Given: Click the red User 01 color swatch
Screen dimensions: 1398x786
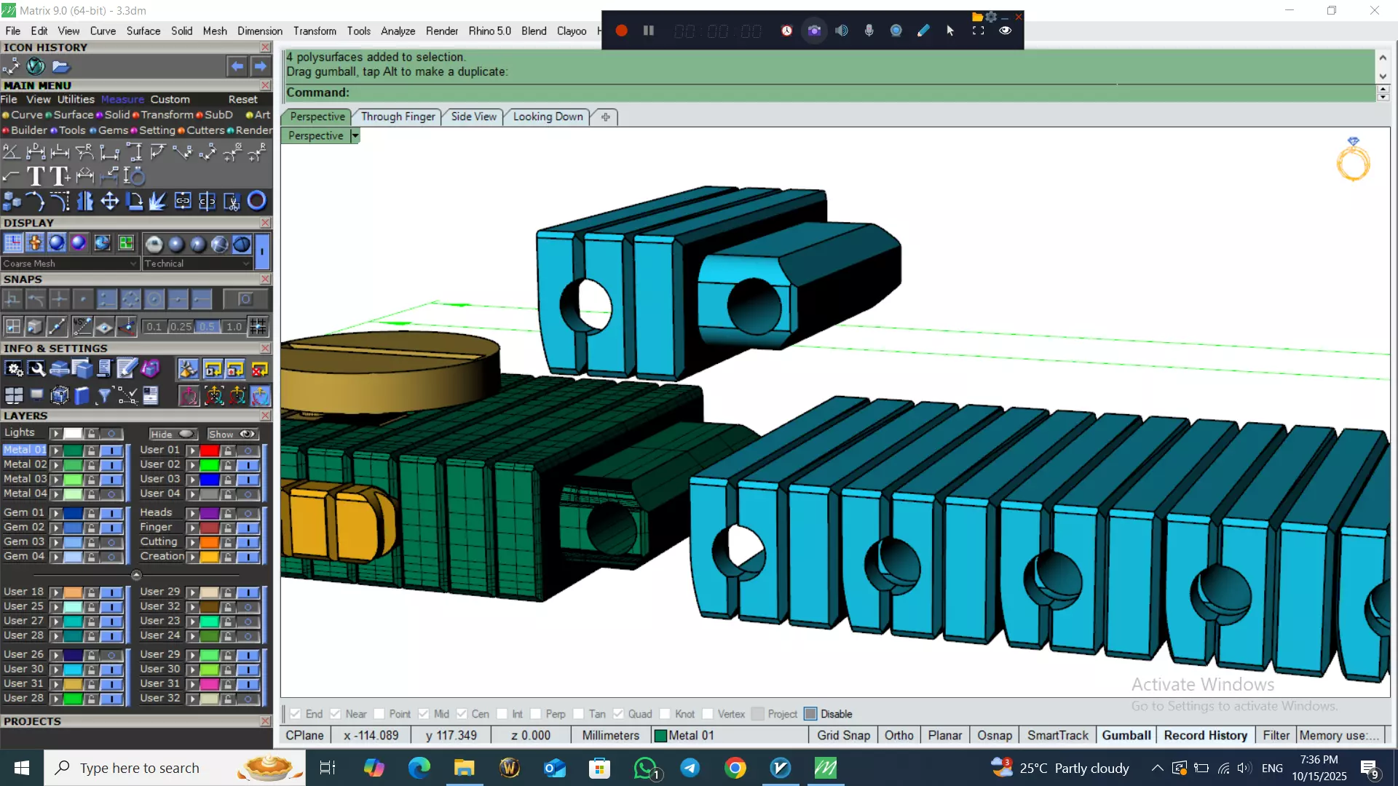Looking at the screenshot, I should 210,450.
